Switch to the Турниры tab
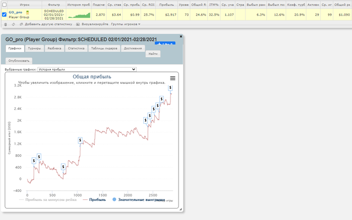The height and width of the screenshot is (220, 352). tap(34, 48)
